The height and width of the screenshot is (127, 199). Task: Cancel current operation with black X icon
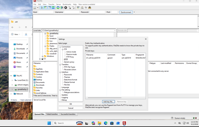point(66,8)
